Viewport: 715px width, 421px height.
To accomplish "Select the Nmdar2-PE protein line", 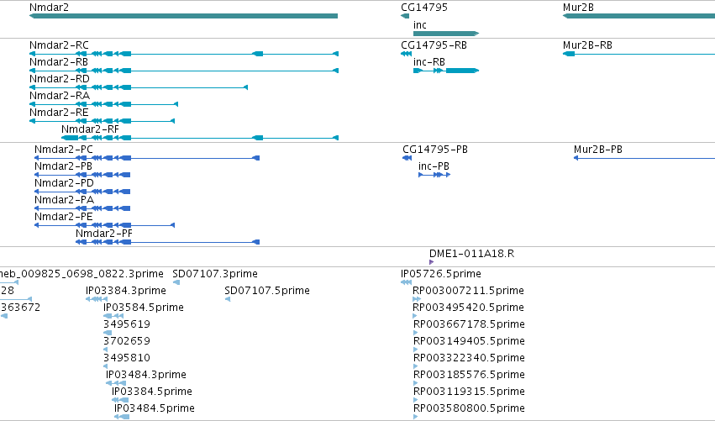I will pyautogui.click(x=105, y=225).
